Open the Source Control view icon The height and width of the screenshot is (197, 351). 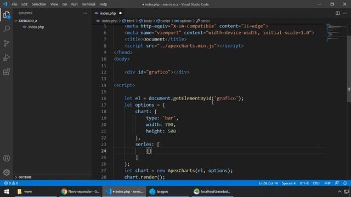pyautogui.click(x=7, y=43)
